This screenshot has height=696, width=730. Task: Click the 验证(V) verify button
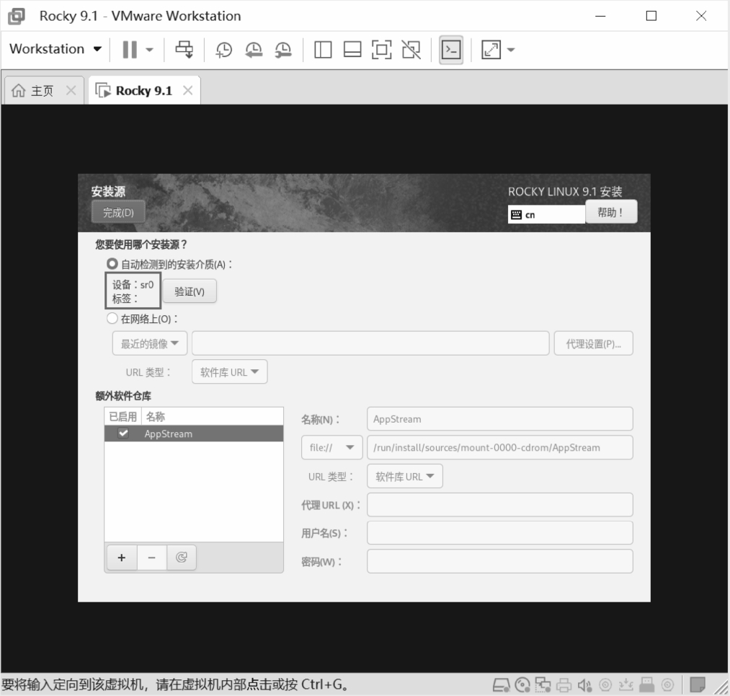click(190, 291)
